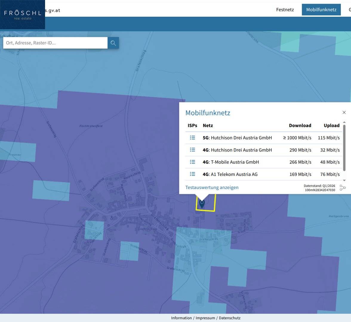This screenshot has height=322, width=351.
Task: Click the popup vertical scrollbar thumb
Action: 344,148
